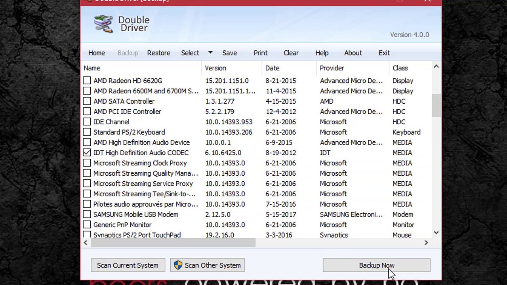Select the 'AMD Radeon HD 6620G' driver name
Viewport: 507px width, 285px height.
pos(128,81)
